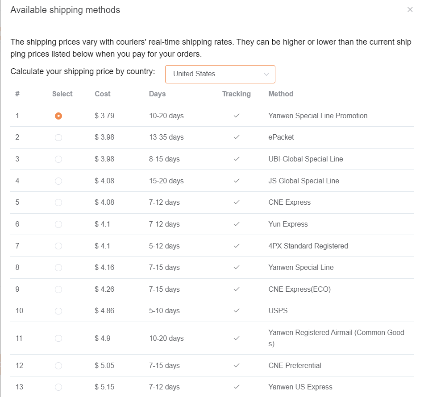Click the Yanwen Registered Airmail method name
The width and height of the screenshot is (424, 397).
[x=336, y=338]
